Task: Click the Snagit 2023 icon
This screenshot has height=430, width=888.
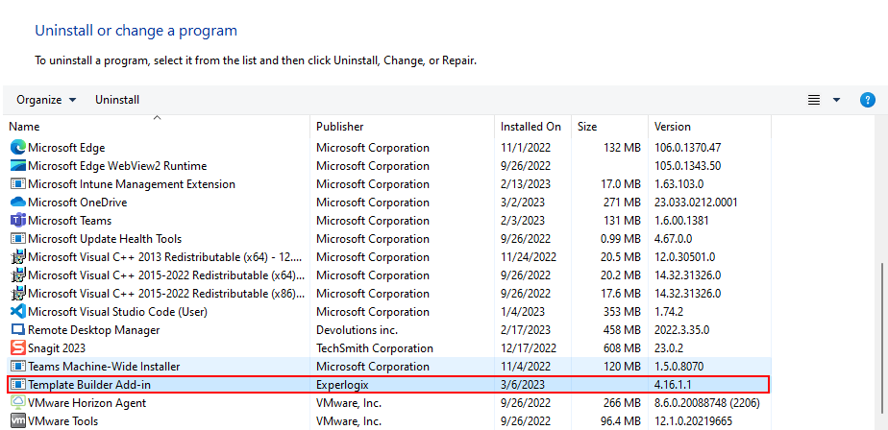Action: [18, 348]
